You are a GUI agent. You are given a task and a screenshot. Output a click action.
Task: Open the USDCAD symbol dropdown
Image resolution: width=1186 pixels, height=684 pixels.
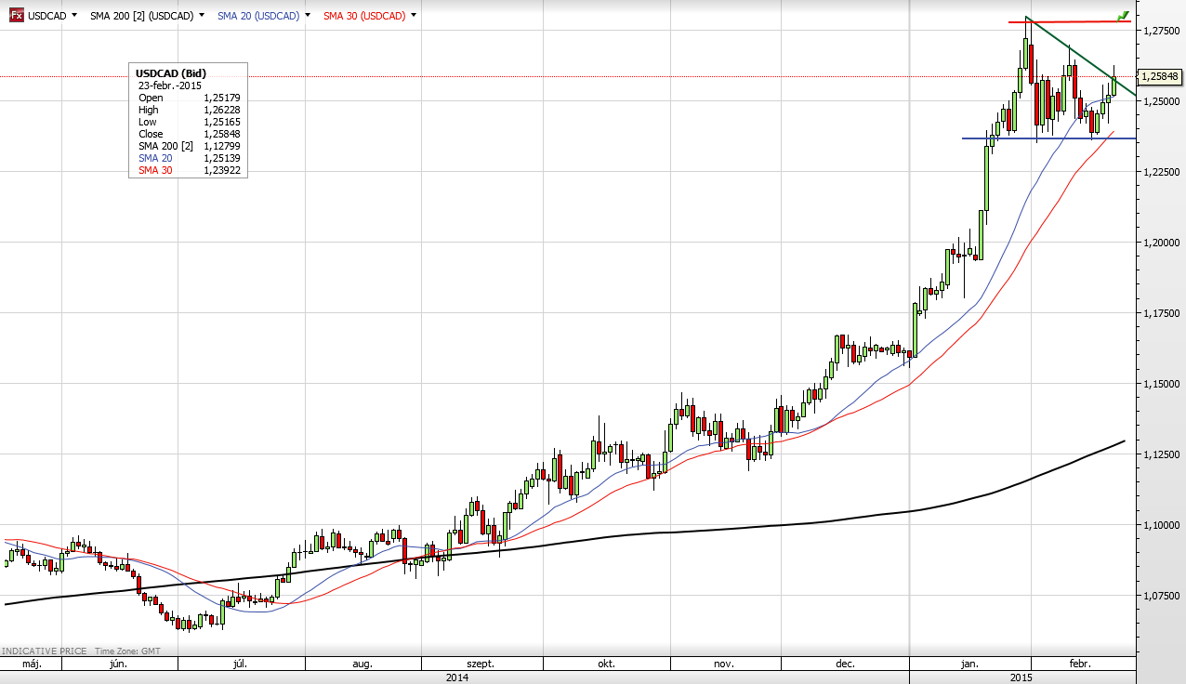click(x=72, y=16)
